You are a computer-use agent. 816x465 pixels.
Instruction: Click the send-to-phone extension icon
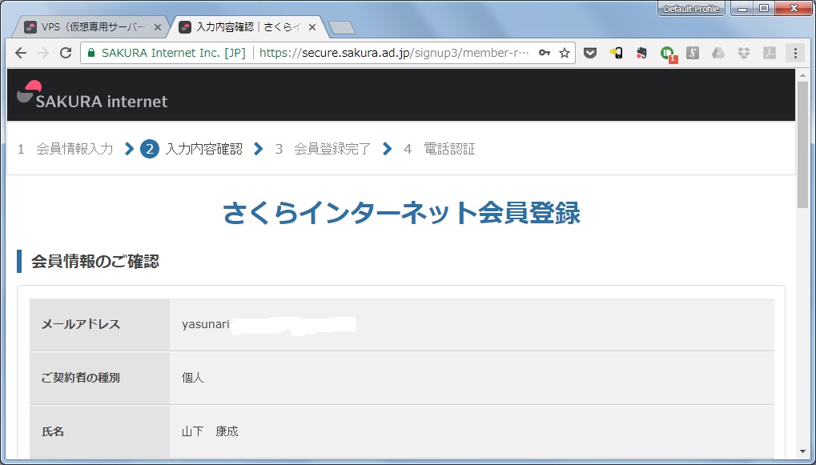click(x=616, y=53)
